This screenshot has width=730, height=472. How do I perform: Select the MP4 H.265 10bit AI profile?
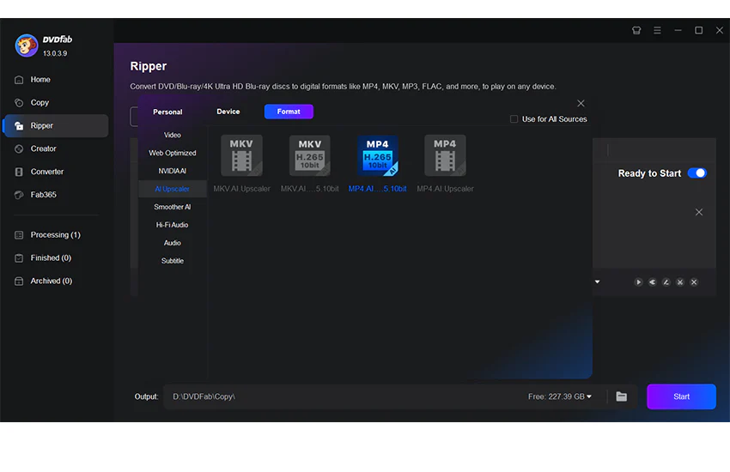[378, 155]
